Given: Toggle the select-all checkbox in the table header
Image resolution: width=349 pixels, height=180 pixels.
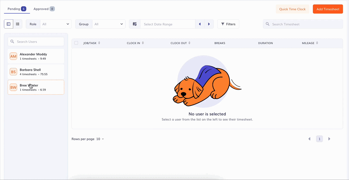Looking at the screenshot, I should click(76, 43).
